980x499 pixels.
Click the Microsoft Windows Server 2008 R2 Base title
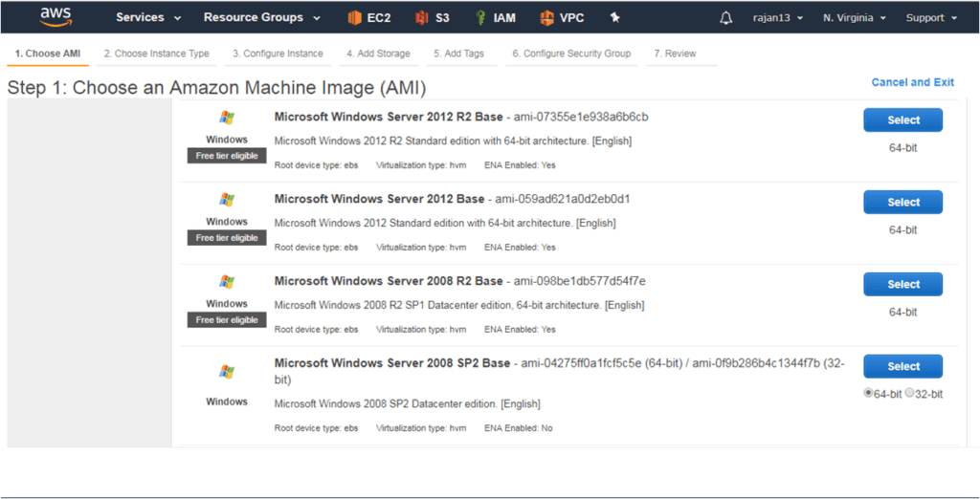389,281
